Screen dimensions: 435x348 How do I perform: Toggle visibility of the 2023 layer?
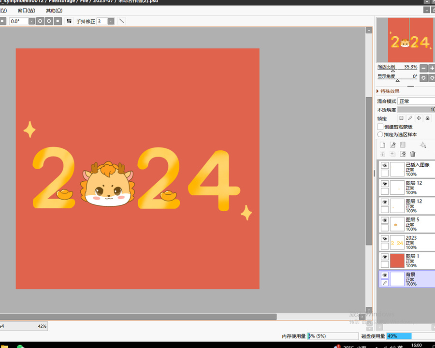[x=385, y=239]
